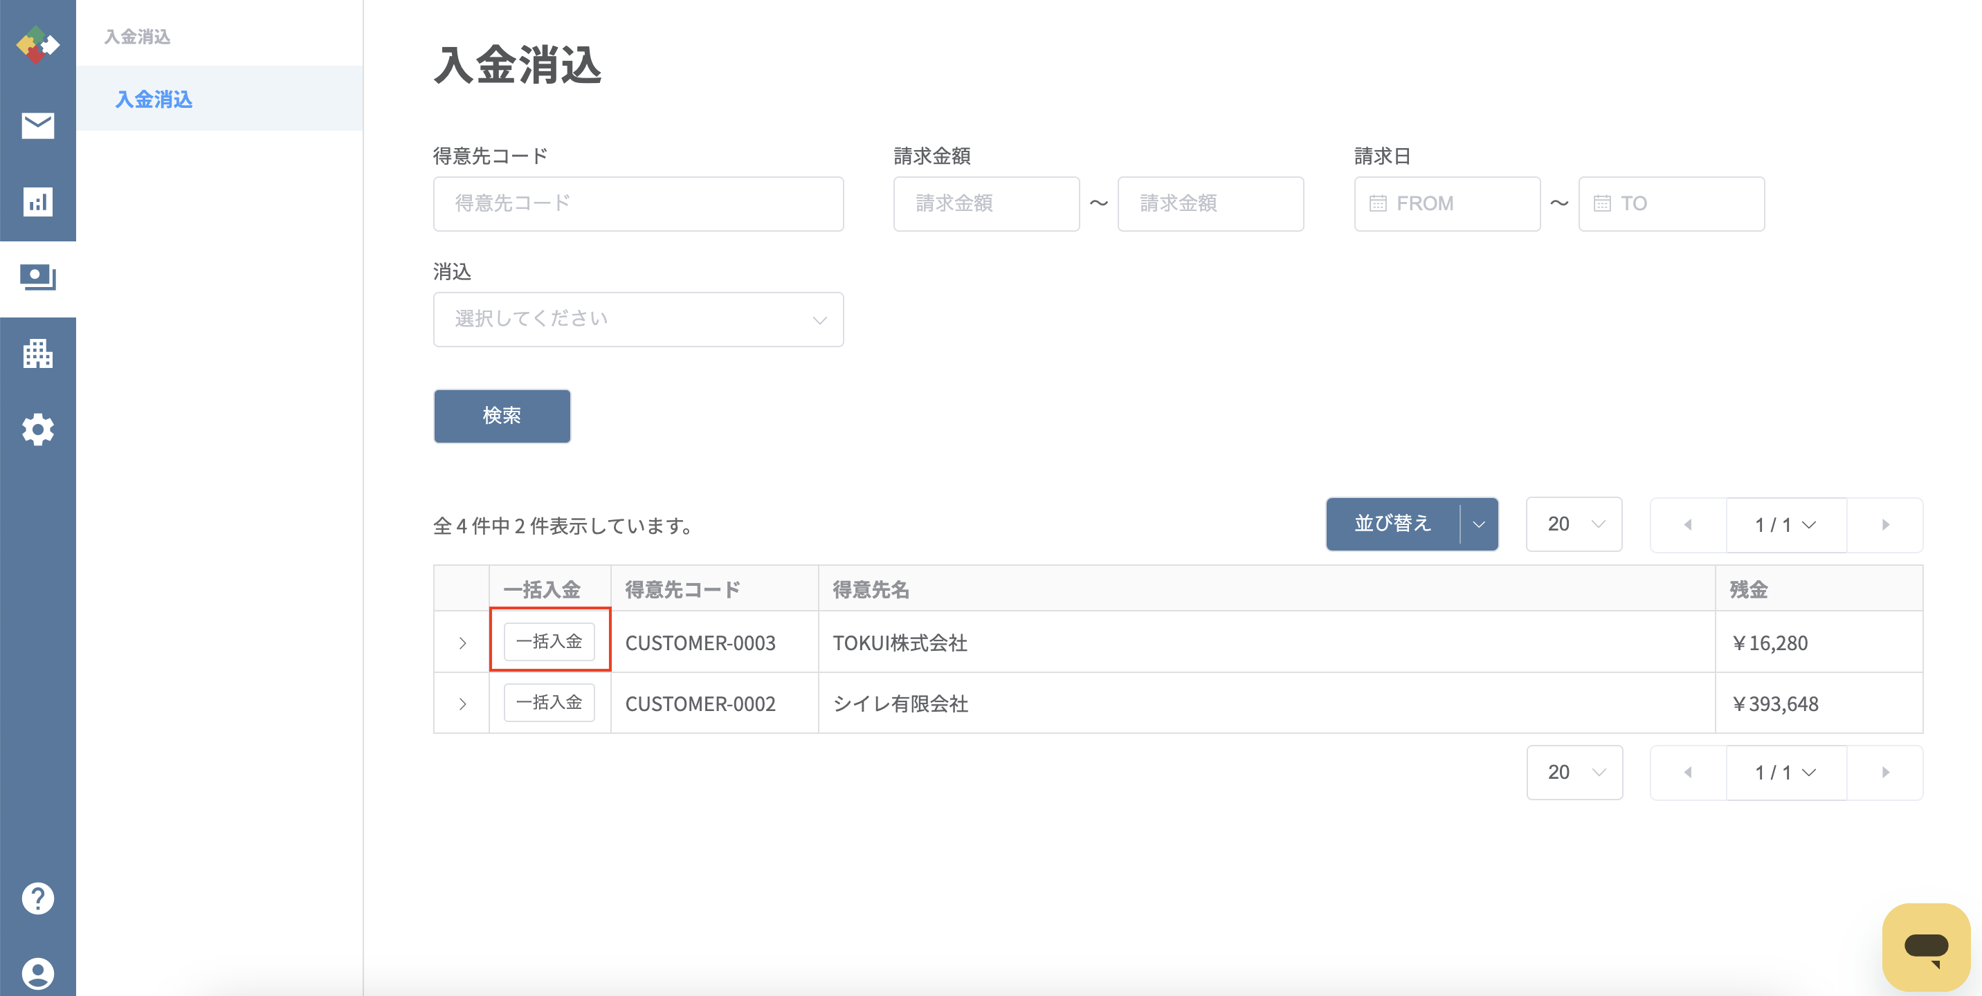
Task: Open the help question mark icon
Action: pyautogui.click(x=37, y=898)
